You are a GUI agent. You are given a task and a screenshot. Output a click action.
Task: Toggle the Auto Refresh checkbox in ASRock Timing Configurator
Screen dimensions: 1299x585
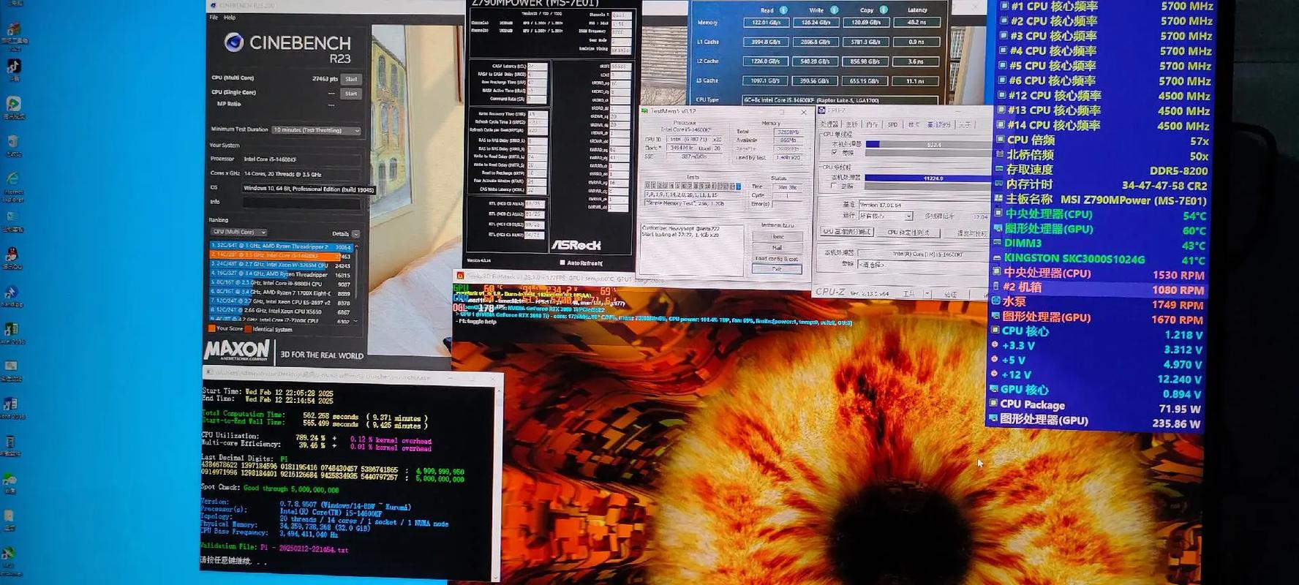(x=562, y=263)
